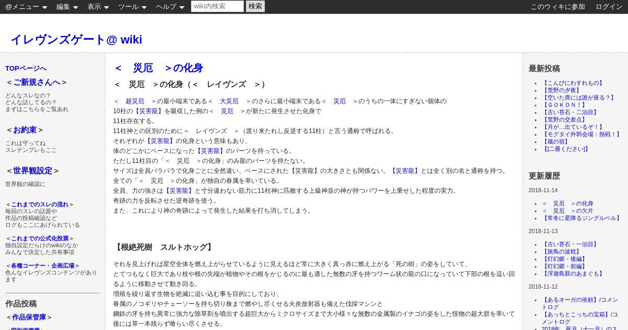Click the 検索 search button
628x330 pixels.
[255, 6]
